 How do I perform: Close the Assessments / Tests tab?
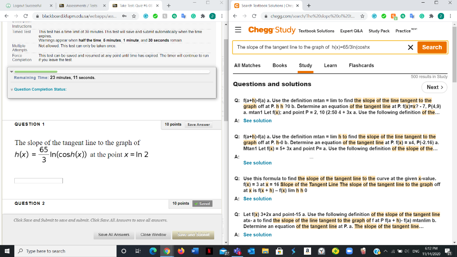(x=104, y=5)
